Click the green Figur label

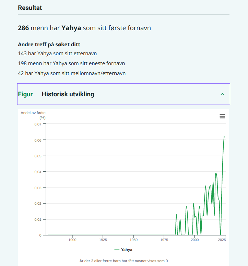[25, 94]
